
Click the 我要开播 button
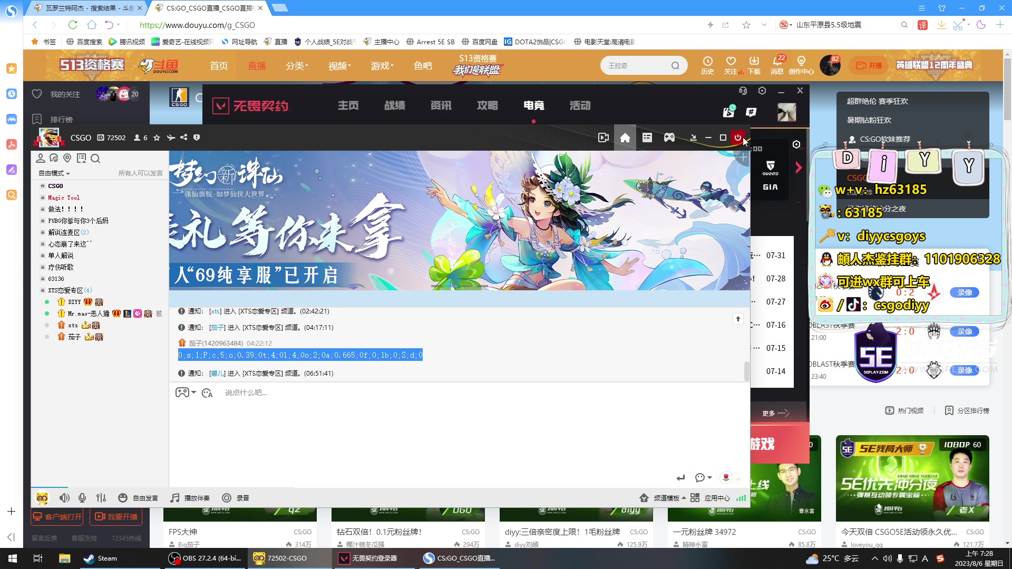coord(116,517)
